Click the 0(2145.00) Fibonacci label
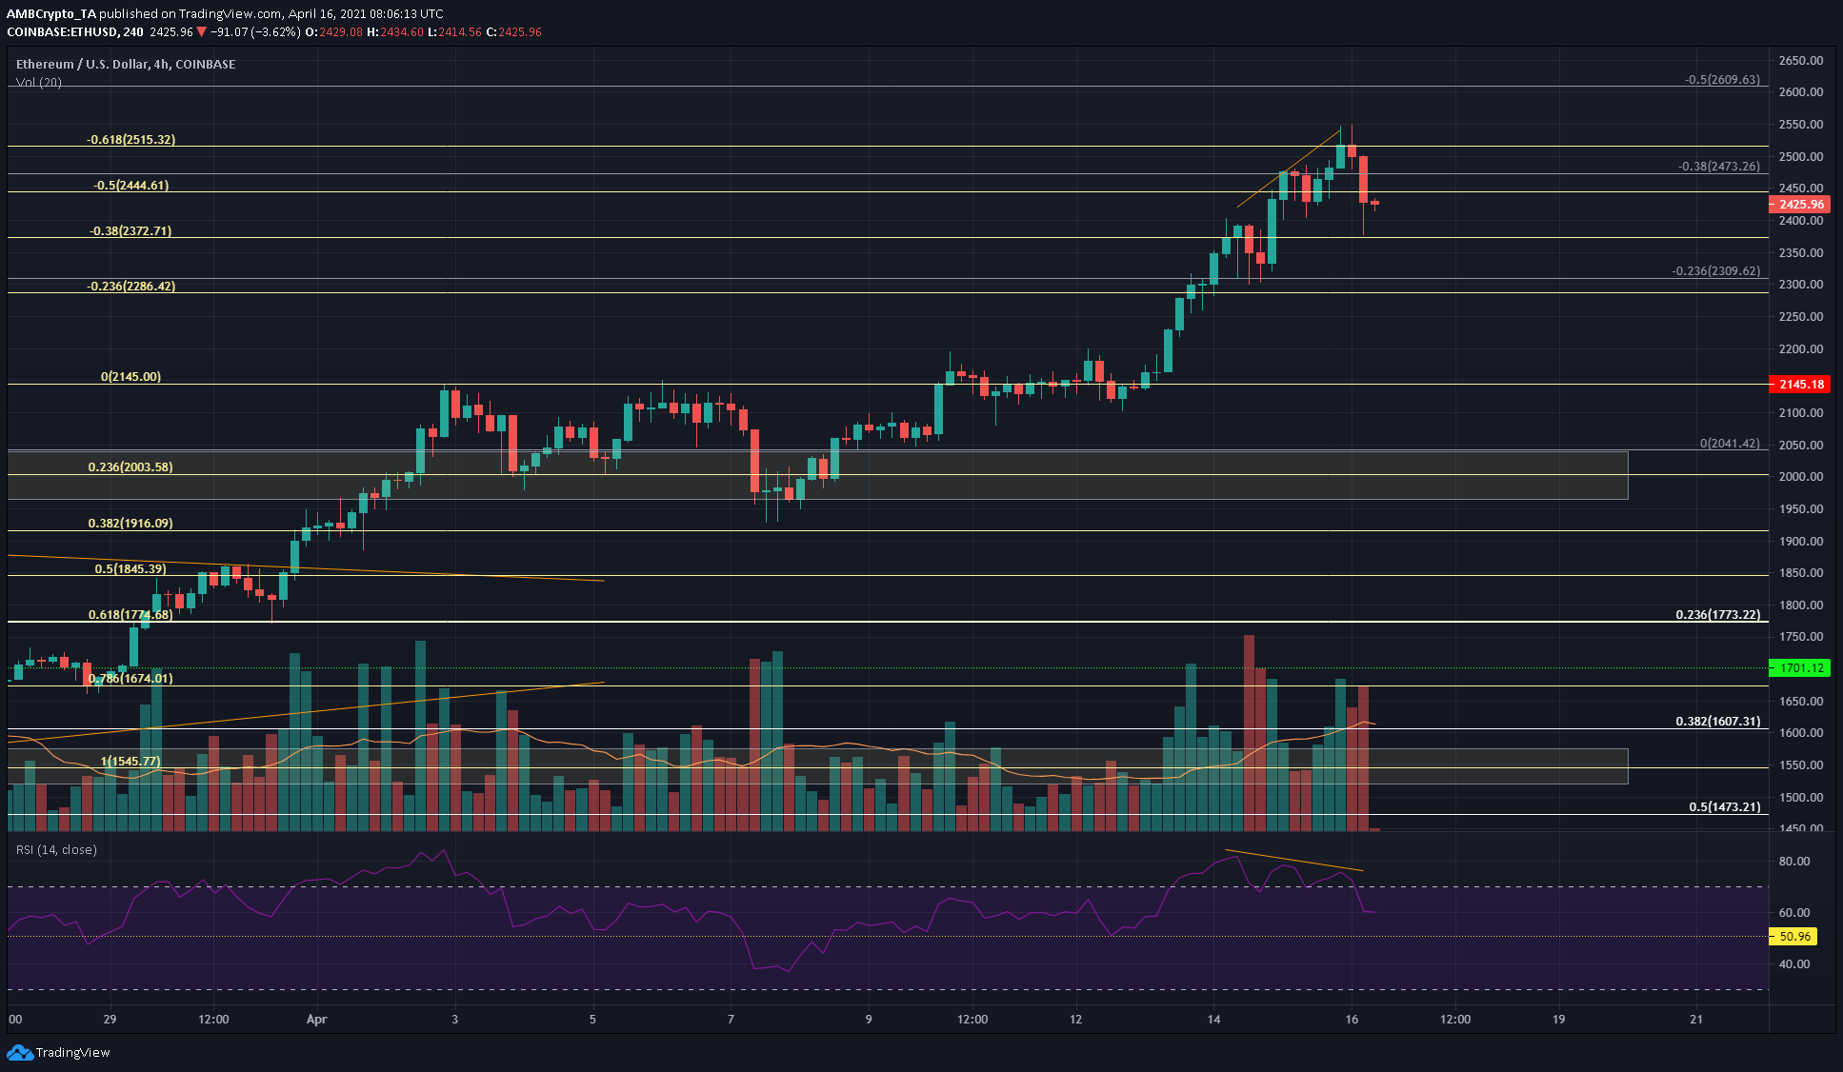 coord(131,377)
